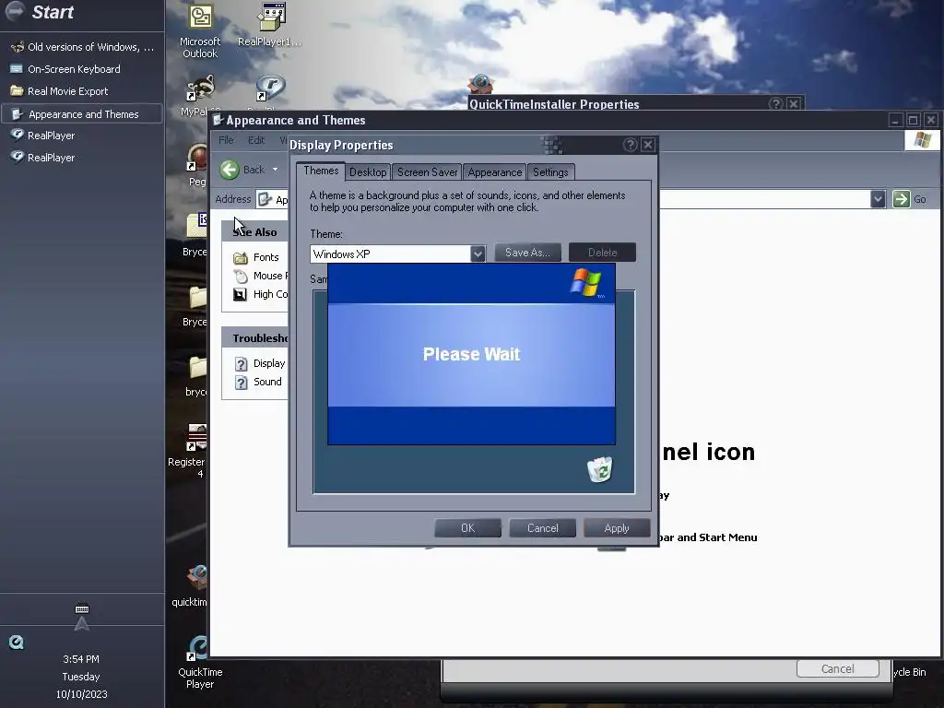Maximize the Appearance and Themes window
Image resolution: width=944 pixels, height=708 pixels.
(x=913, y=121)
